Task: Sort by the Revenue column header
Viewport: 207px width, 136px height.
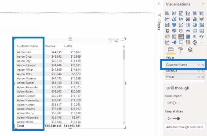Action: 50,46
